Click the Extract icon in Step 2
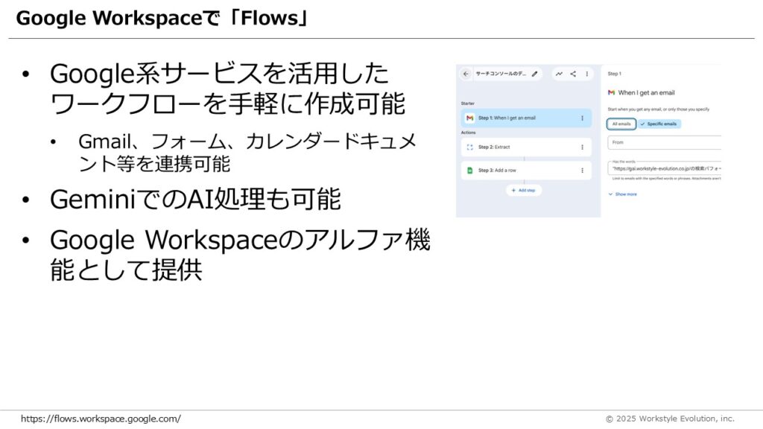Viewport: 763px width, 429px height. 469,147
